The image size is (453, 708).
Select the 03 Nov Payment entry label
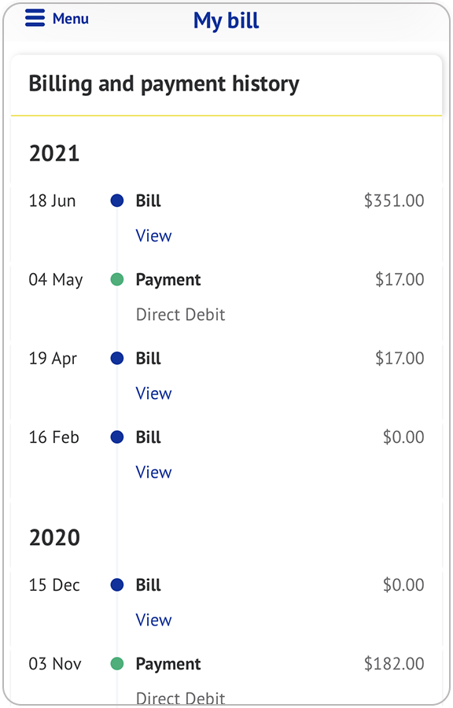(168, 664)
